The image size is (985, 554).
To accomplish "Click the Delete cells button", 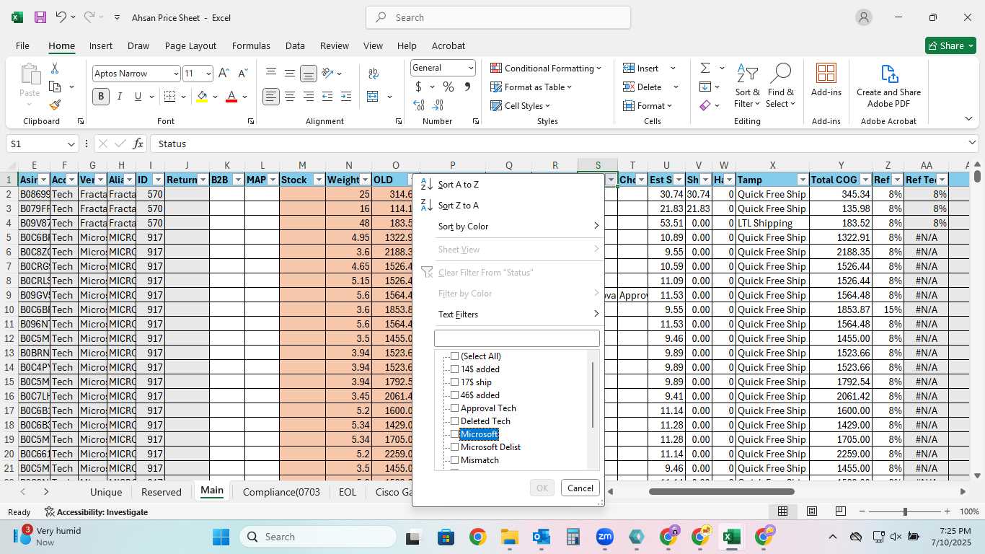I will pos(643,87).
